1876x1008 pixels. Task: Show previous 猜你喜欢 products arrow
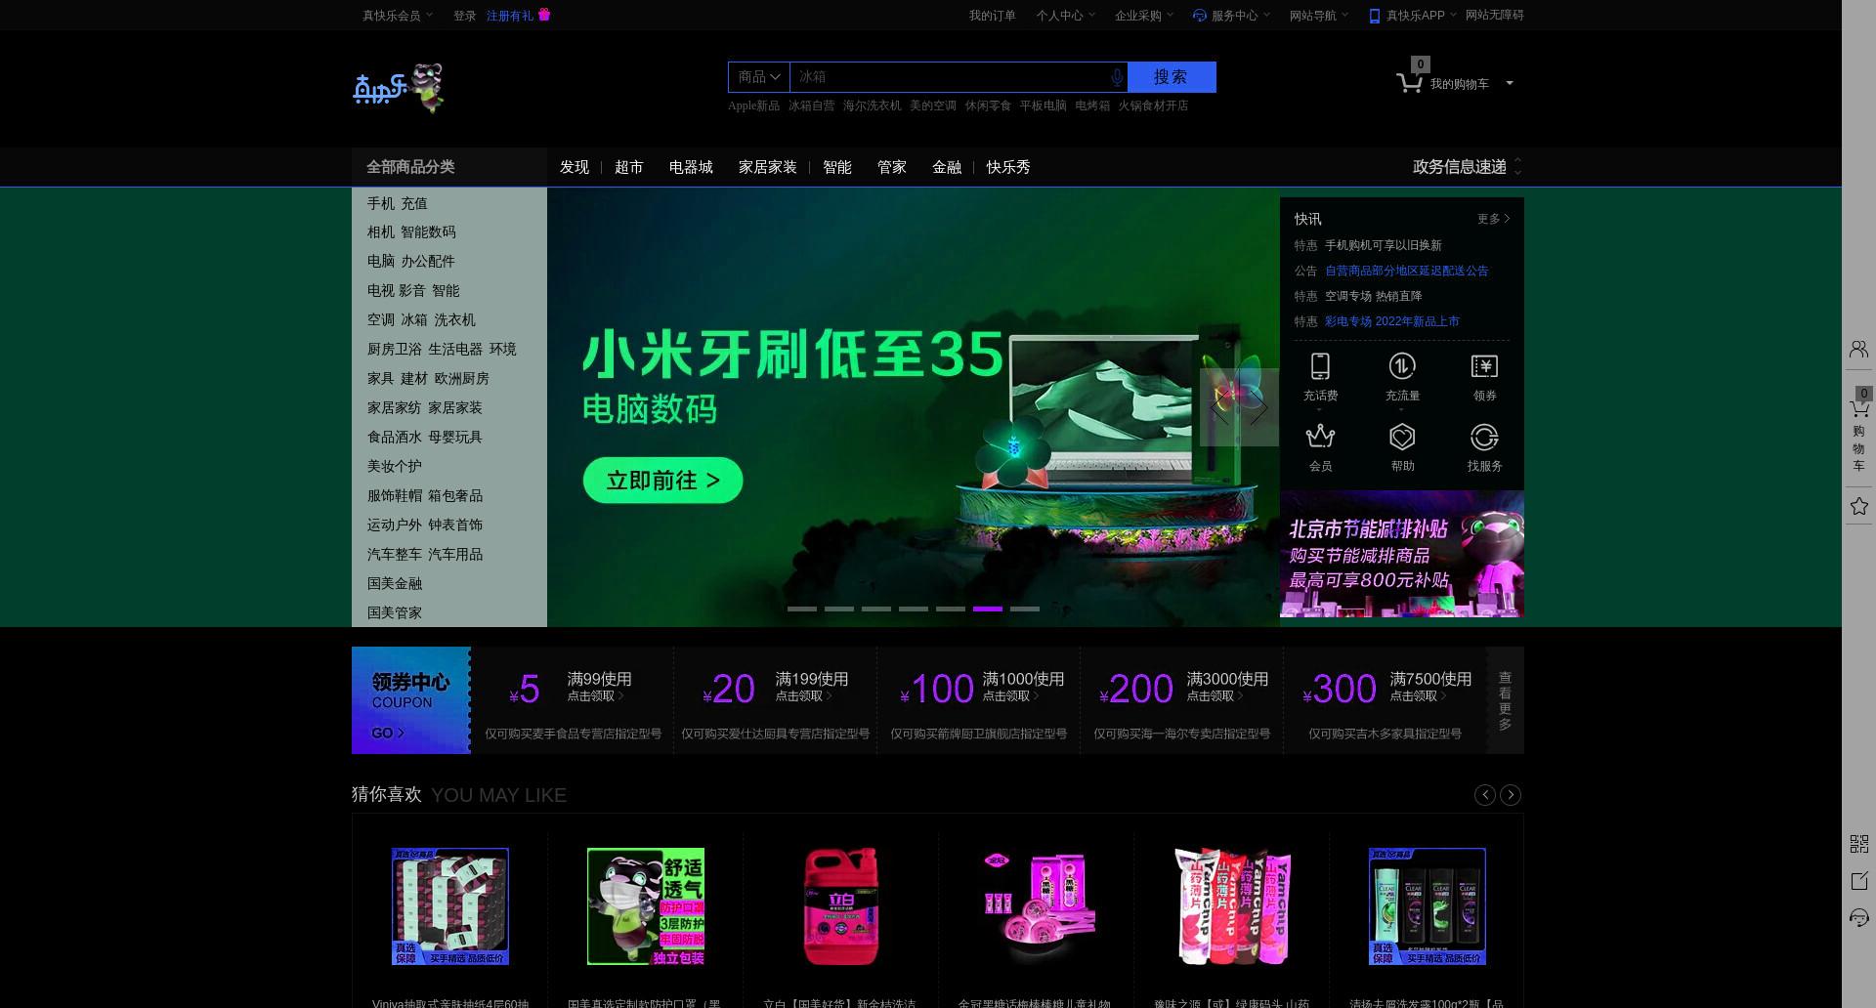coord(1484,795)
